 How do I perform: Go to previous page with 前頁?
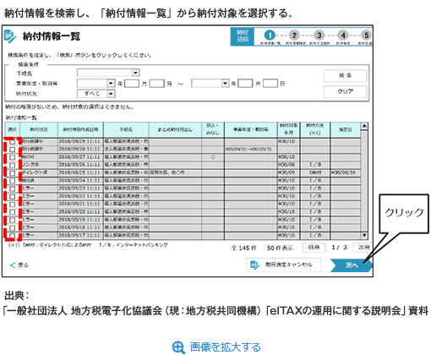314,248
